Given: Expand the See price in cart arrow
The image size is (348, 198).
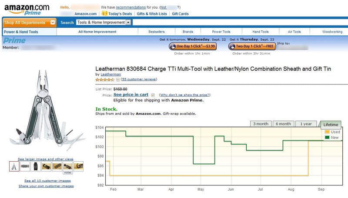Looking at the screenshot, I should 153,95.
